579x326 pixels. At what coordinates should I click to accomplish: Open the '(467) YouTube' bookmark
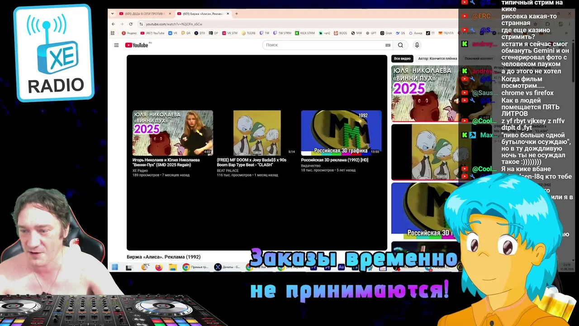(x=152, y=33)
